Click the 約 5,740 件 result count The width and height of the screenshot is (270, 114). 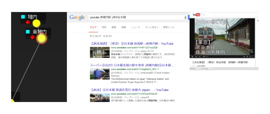(x=101, y=36)
